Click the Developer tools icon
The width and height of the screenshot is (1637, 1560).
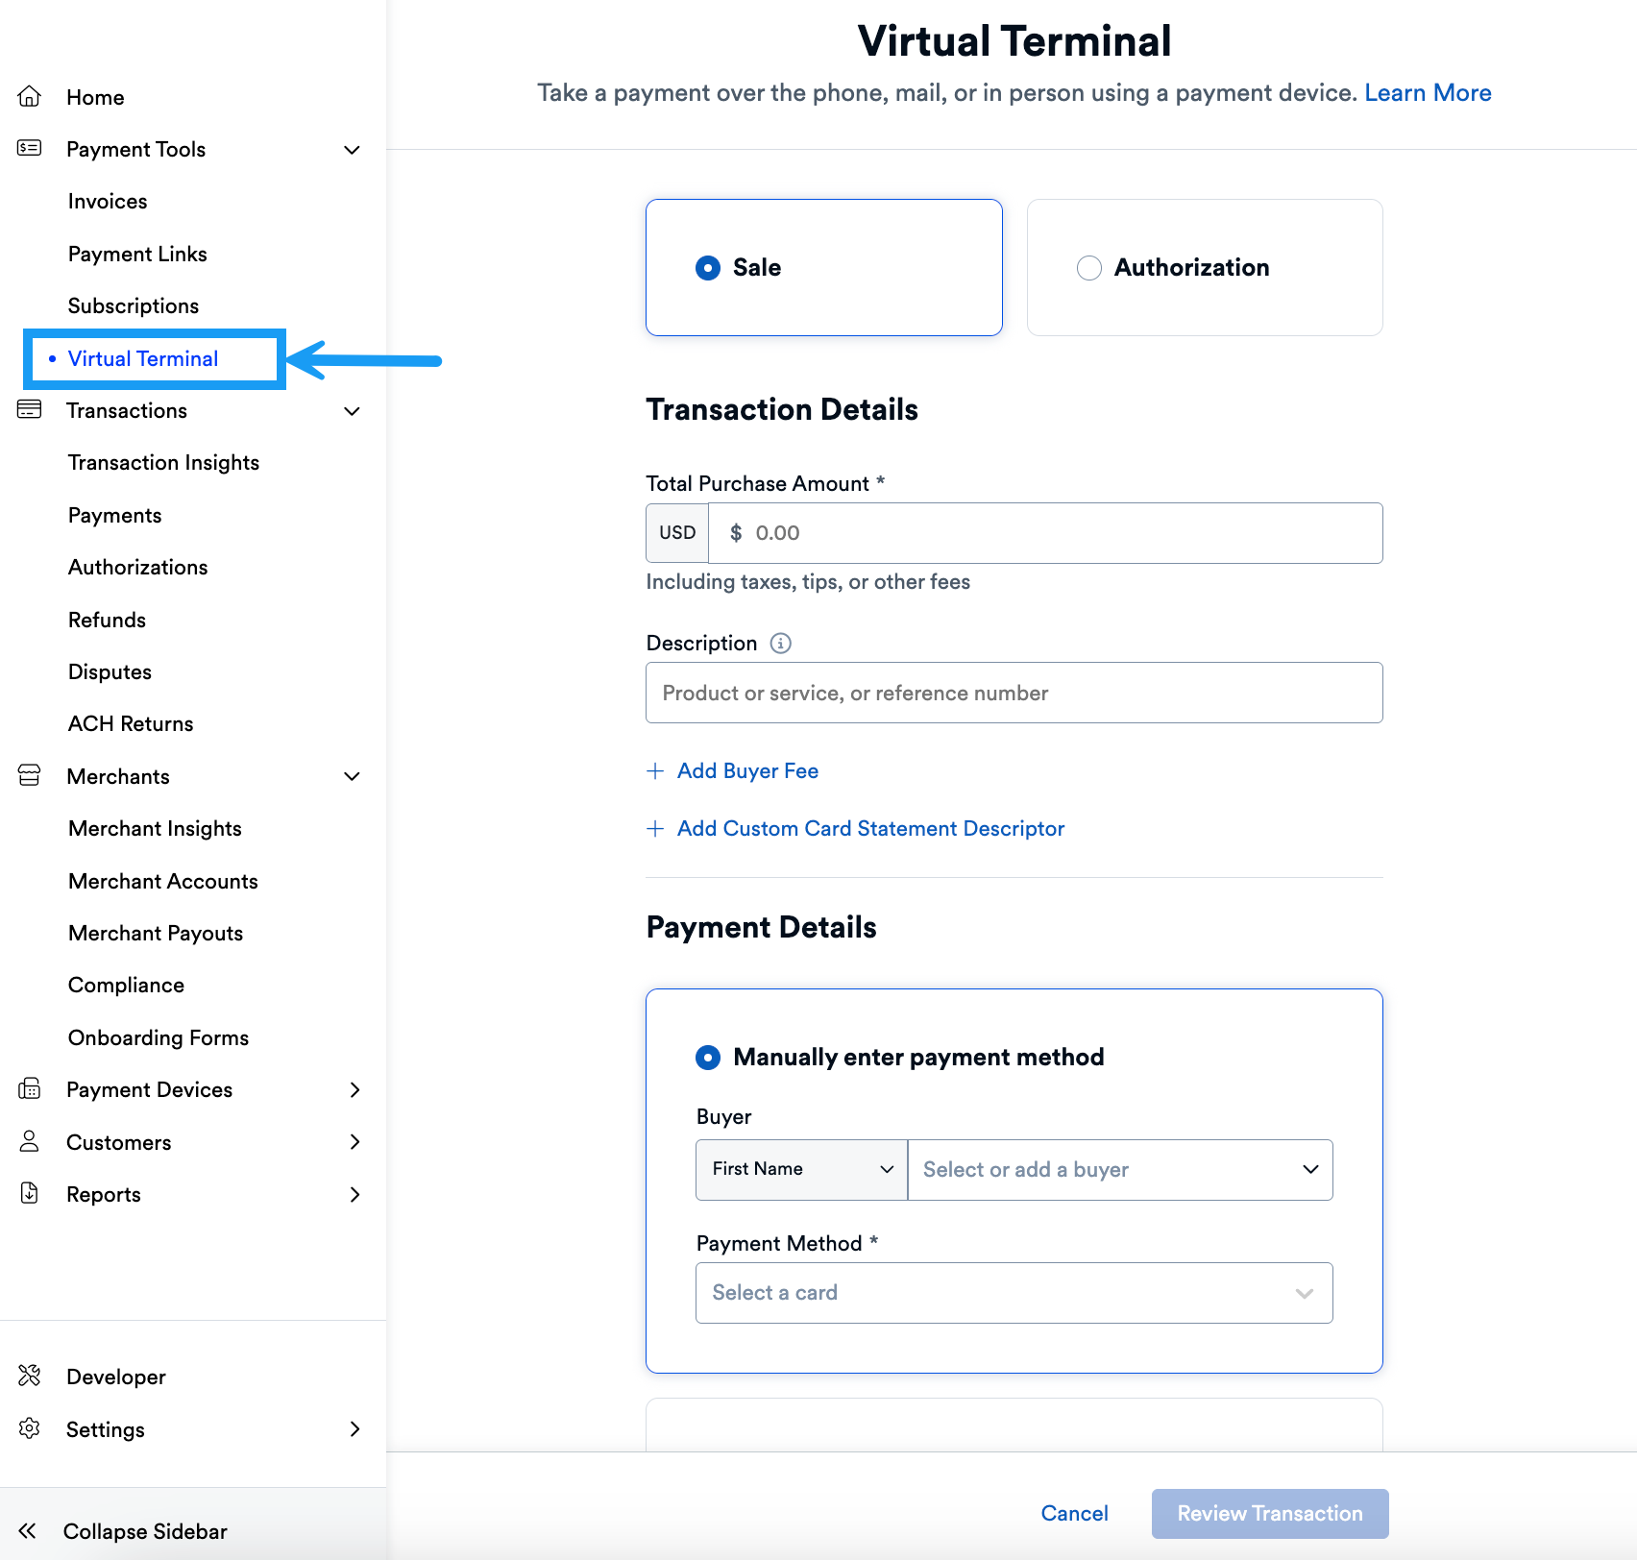30,1376
